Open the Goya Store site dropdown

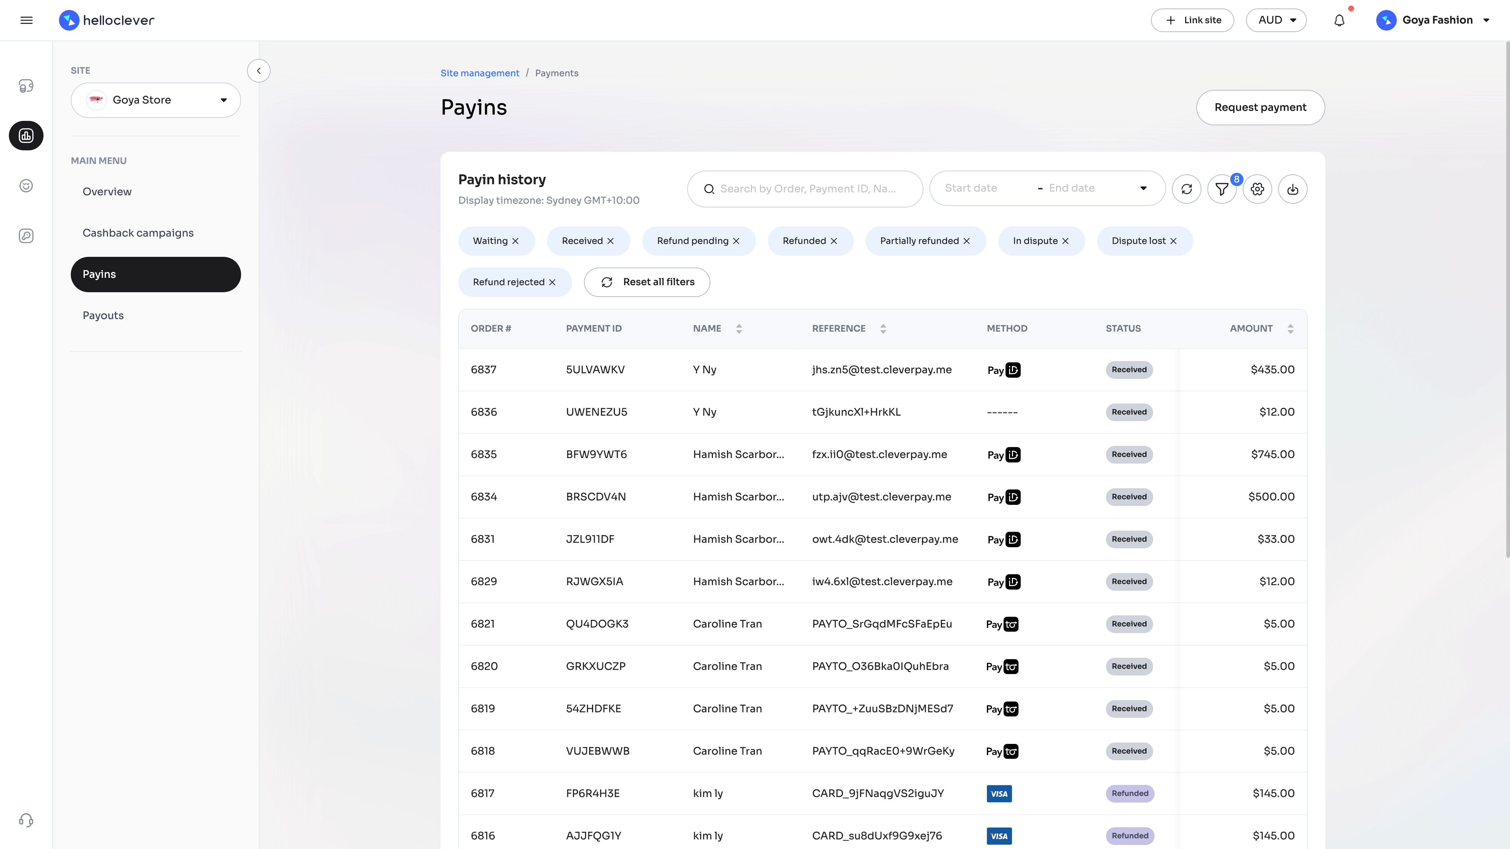coord(156,100)
